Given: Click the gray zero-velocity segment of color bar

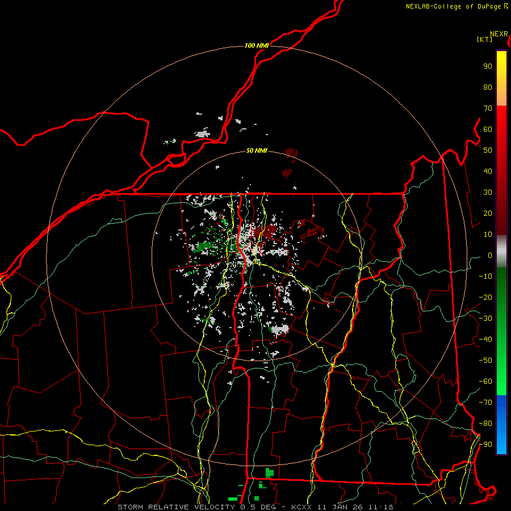Looking at the screenshot, I should click(501, 252).
